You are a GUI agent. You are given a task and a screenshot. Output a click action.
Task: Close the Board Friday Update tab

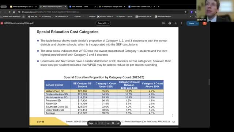click(154, 7)
